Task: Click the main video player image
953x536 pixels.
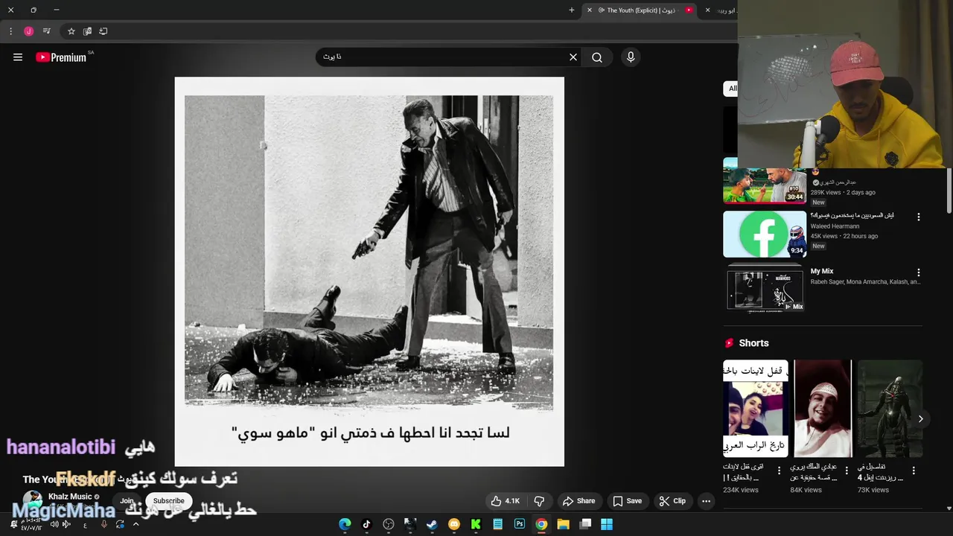Action: 369,272
